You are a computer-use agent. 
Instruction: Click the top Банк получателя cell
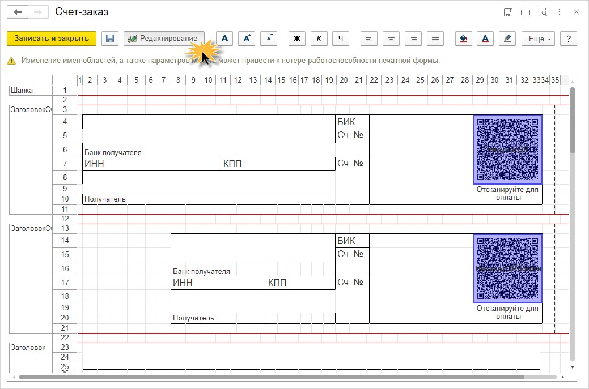click(x=113, y=153)
